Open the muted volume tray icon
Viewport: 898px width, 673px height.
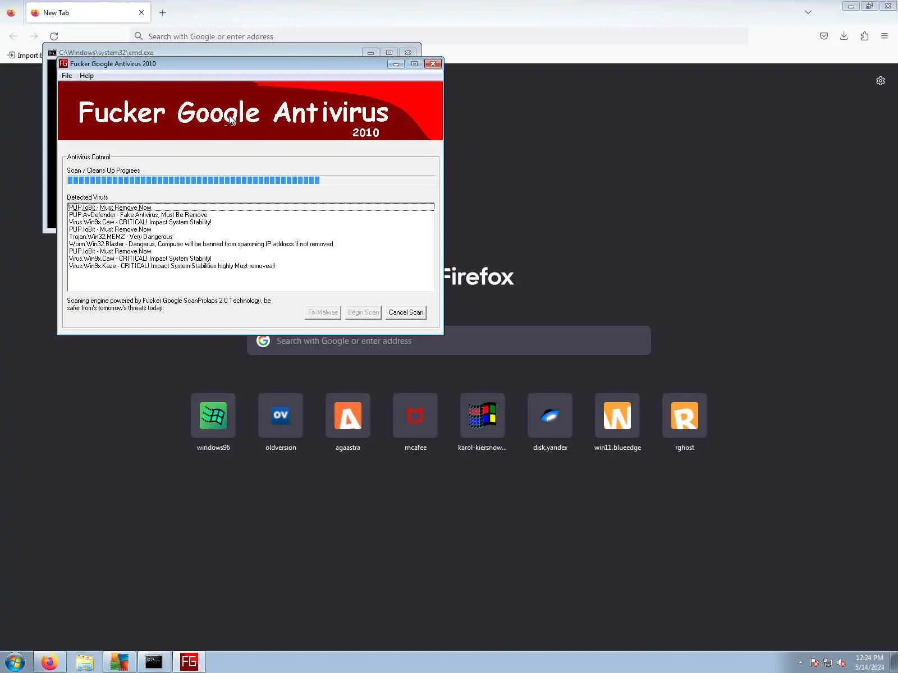coord(841,663)
